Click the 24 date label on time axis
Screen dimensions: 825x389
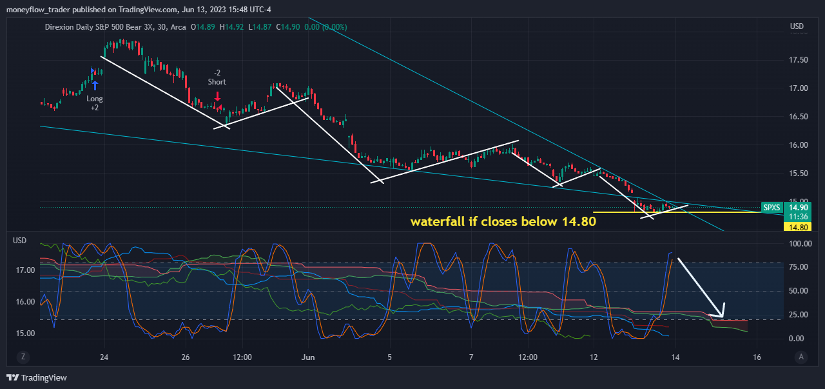tap(104, 357)
